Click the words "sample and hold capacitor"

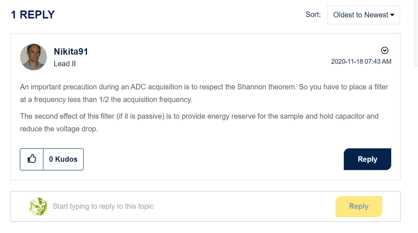click(313, 116)
